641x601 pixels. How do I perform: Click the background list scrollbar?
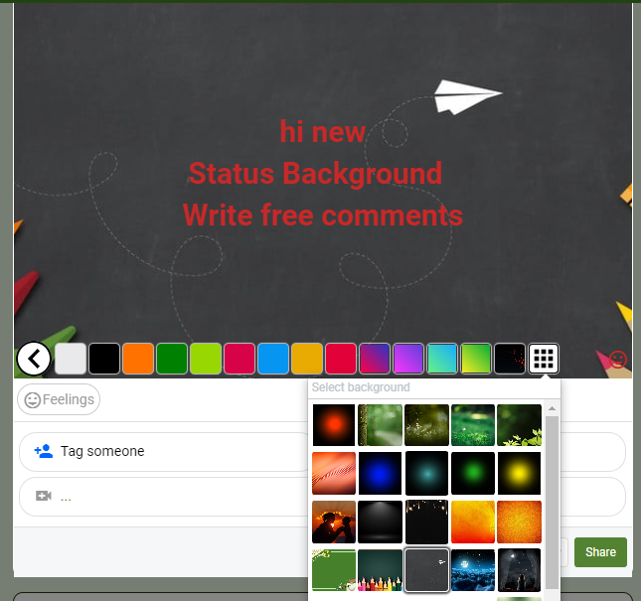(x=552, y=497)
